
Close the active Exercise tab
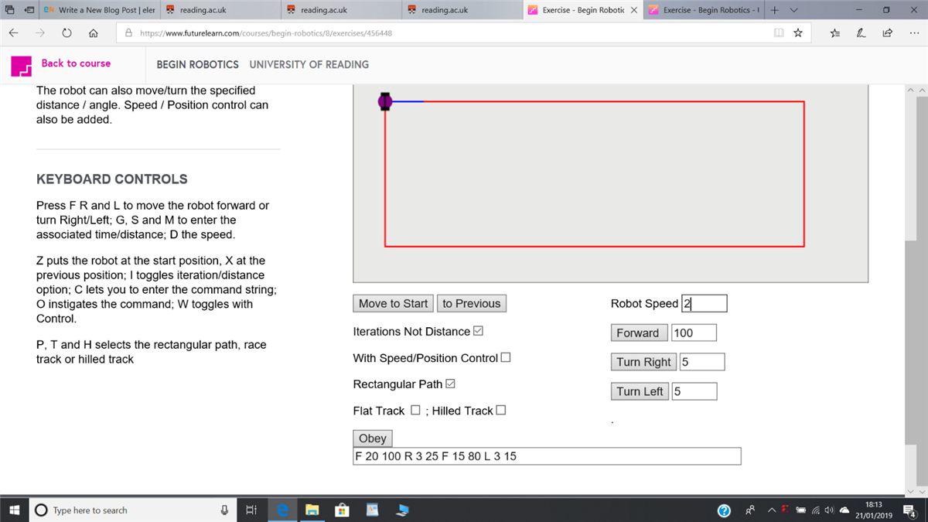pos(634,10)
